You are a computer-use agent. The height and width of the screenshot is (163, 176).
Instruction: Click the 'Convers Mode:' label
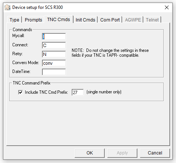tap(26, 63)
